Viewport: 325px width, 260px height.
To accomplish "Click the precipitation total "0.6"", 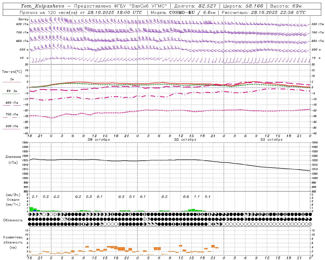I will point(186,197).
